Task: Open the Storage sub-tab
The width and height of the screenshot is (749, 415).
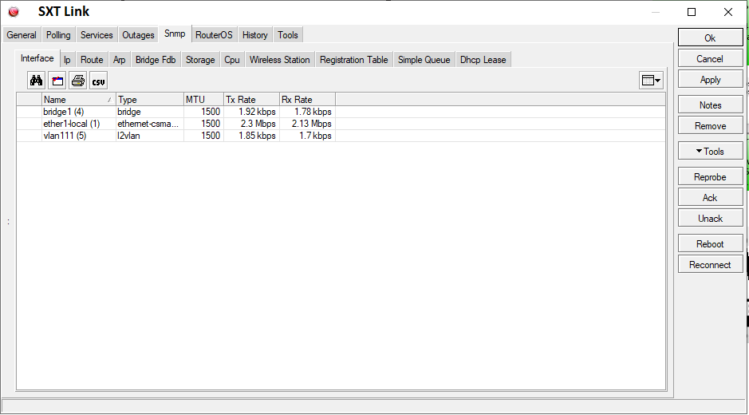Action: point(200,60)
